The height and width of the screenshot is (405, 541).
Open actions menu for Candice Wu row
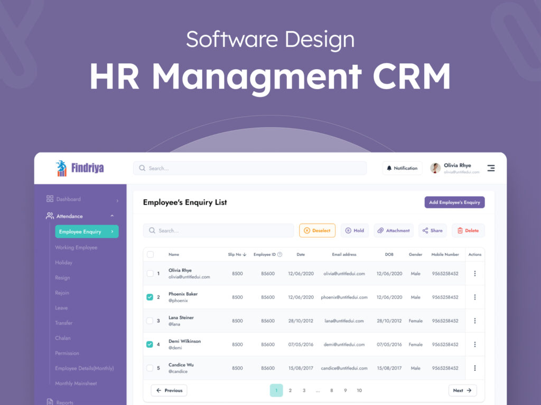click(474, 368)
